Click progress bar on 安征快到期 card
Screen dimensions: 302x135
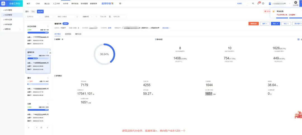(38, 32)
